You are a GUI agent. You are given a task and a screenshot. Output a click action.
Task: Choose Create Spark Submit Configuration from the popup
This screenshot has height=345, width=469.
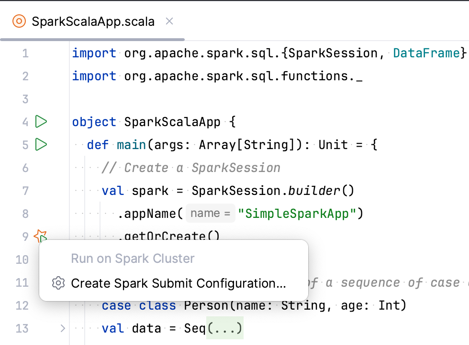tap(178, 283)
